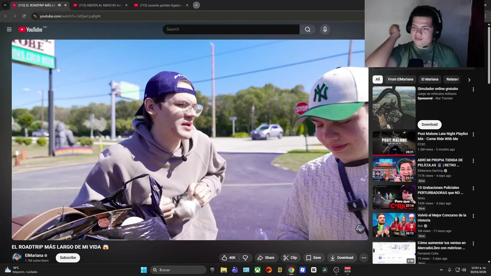Image resolution: width=491 pixels, height=276 pixels.
Task: Select the El Mariana filter chip
Action: click(x=430, y=79)
